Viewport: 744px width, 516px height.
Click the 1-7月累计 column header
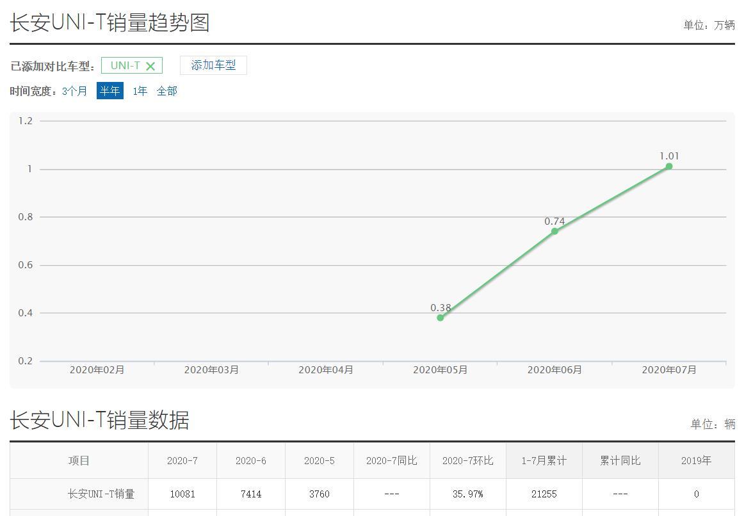pos(544,460)
